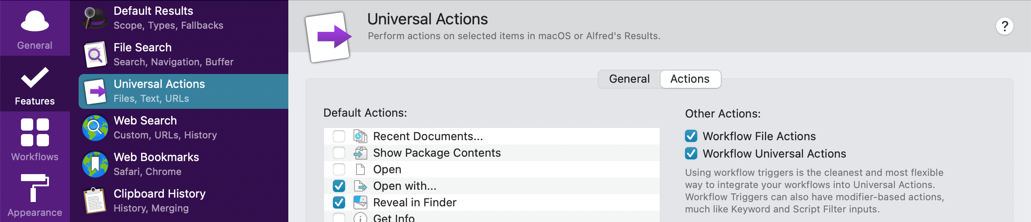Disable Reveal in Finder action
Image resolution: width=1031 pixels, height=222 pixels.
click(x=339, y=202)
